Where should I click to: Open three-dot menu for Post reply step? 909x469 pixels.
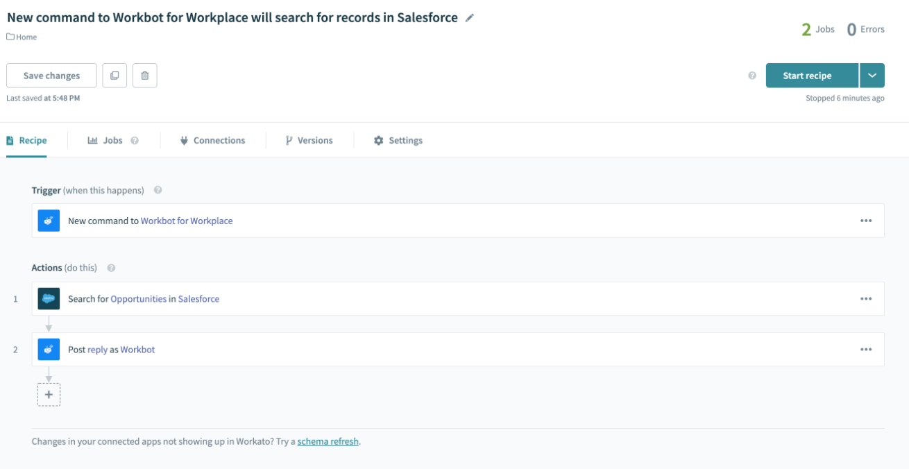[x=865, y=350]
